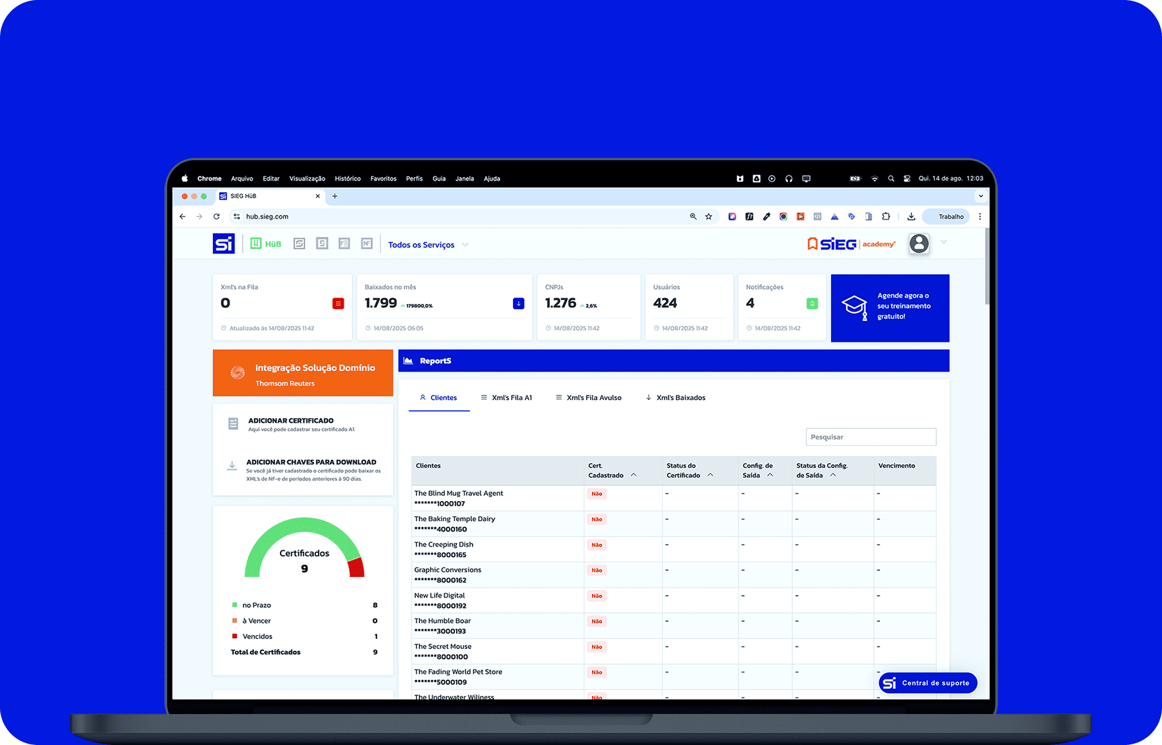Open the user profile avatar icon

[919, 243]
